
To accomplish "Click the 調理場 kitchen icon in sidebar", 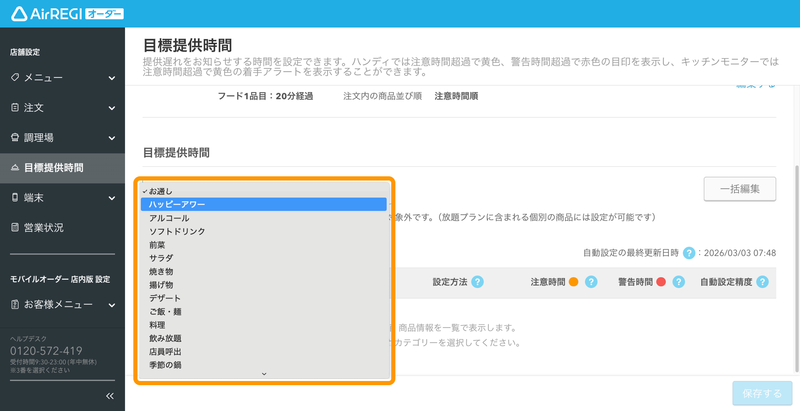I will [15, 137].
